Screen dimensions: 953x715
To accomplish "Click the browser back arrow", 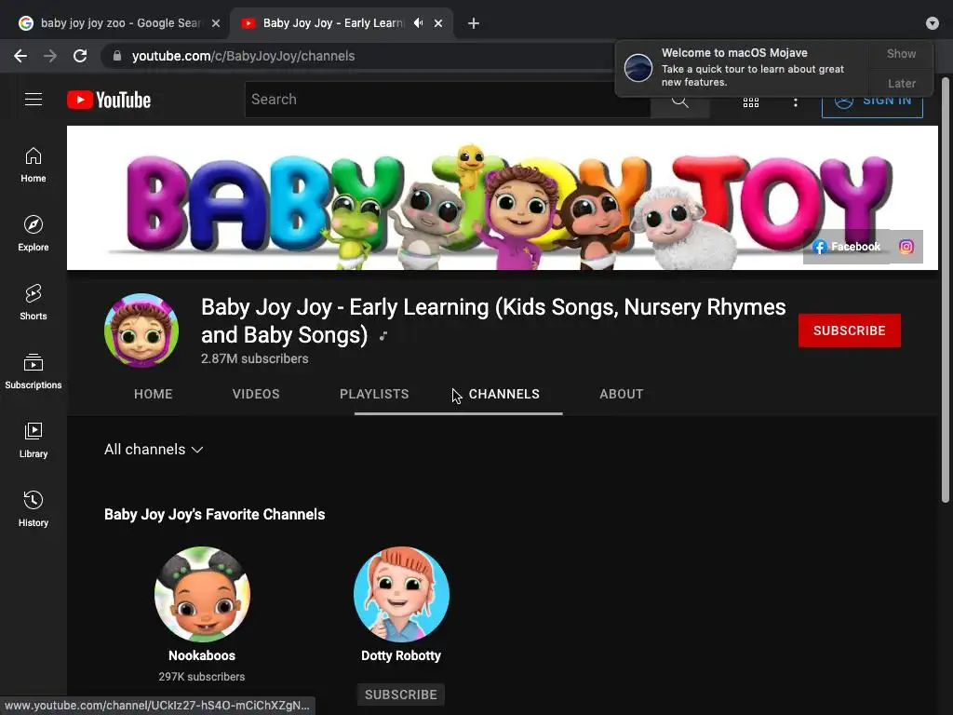I will click(20, 56).
